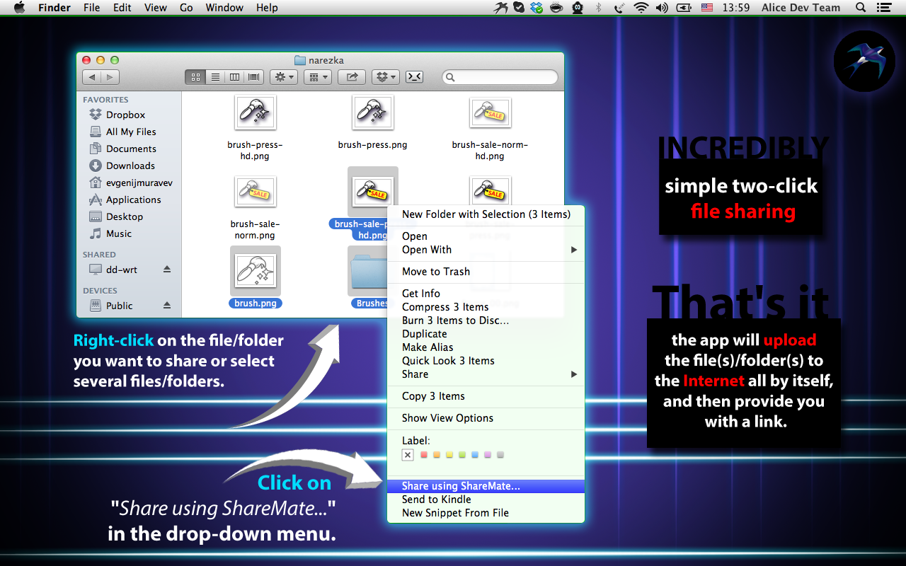Open Spotlight magnifying glass in menu bar
Viewport: 906px width, 566px height.
861,8
